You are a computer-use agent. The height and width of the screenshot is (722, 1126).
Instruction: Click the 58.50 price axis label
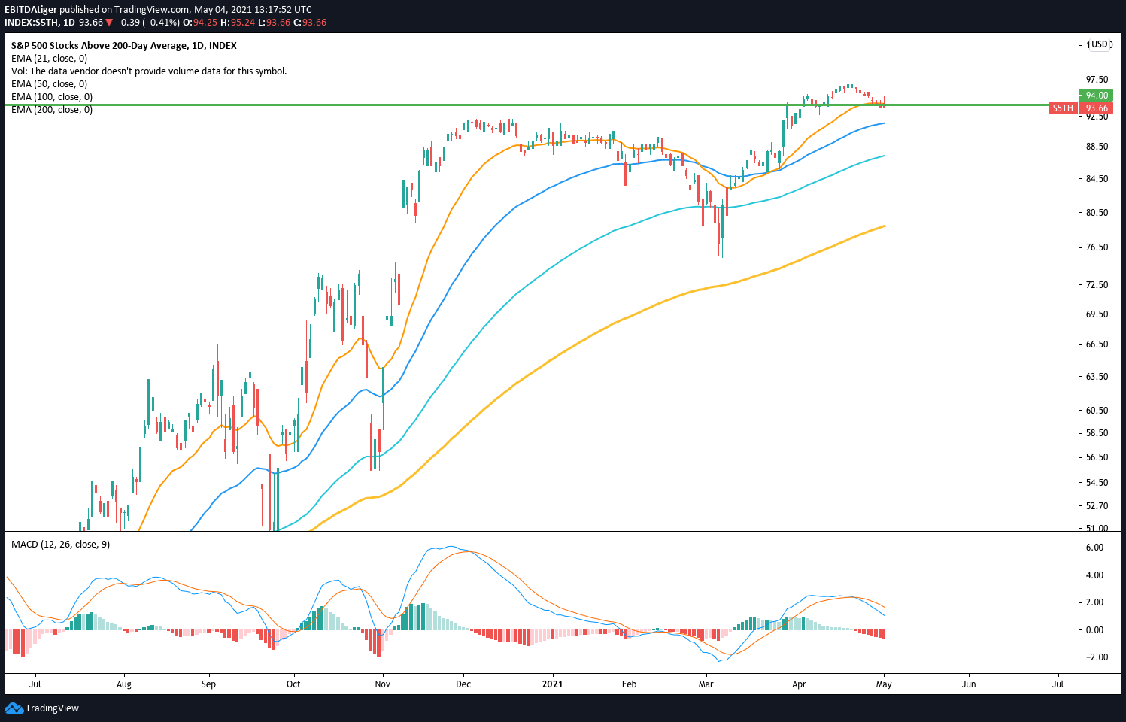1097,433
